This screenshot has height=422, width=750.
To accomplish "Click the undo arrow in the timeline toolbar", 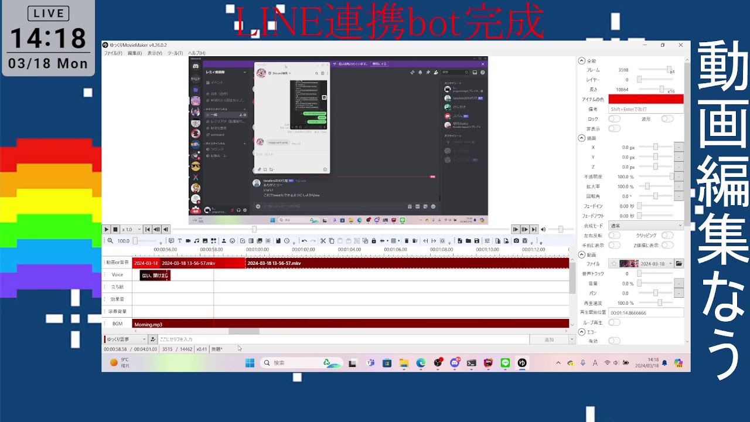I will pyautogui.click(x=304, y=241).
